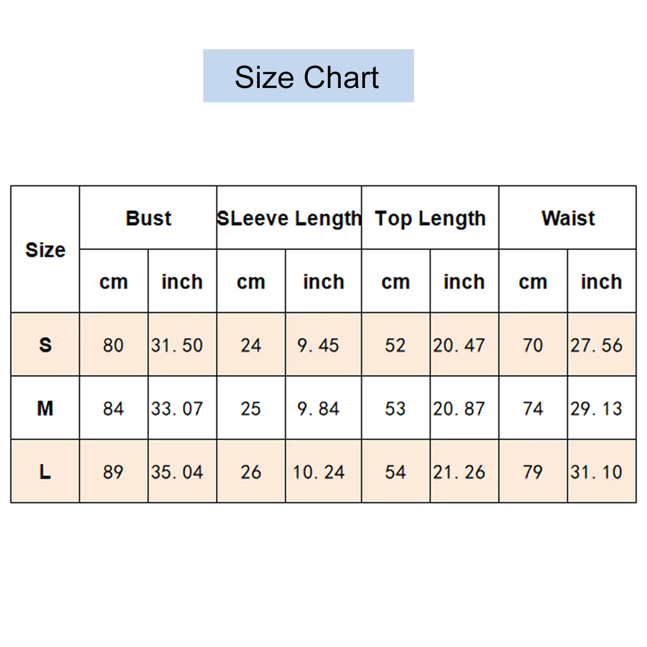Image resolution: width=647 pixels, height=647 pixels.
Task: Select the 9.45 sleeve inch cell
Action: (318, 345)
